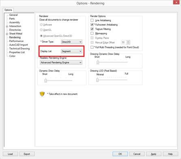Expand the Interaction tree node
181x159 pixels.
coord(7,26)
